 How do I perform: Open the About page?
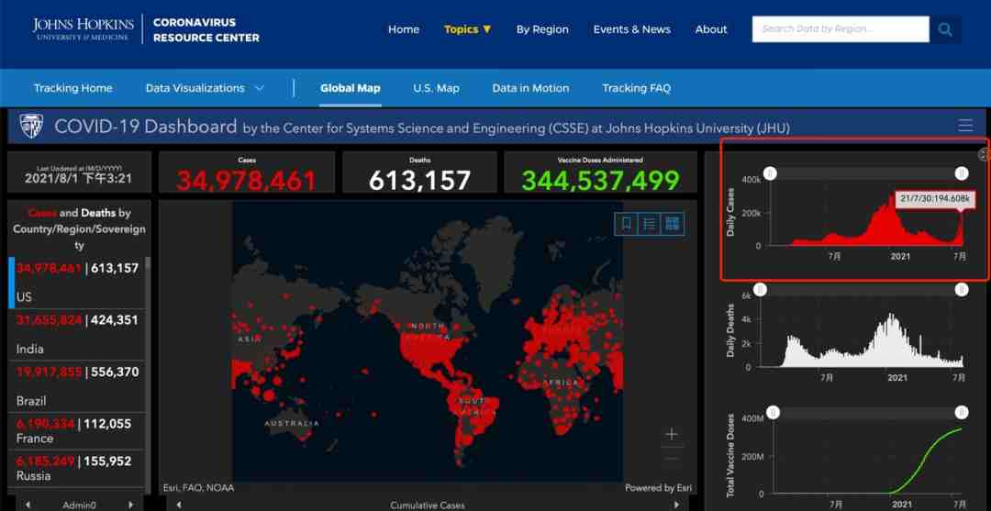711,29
